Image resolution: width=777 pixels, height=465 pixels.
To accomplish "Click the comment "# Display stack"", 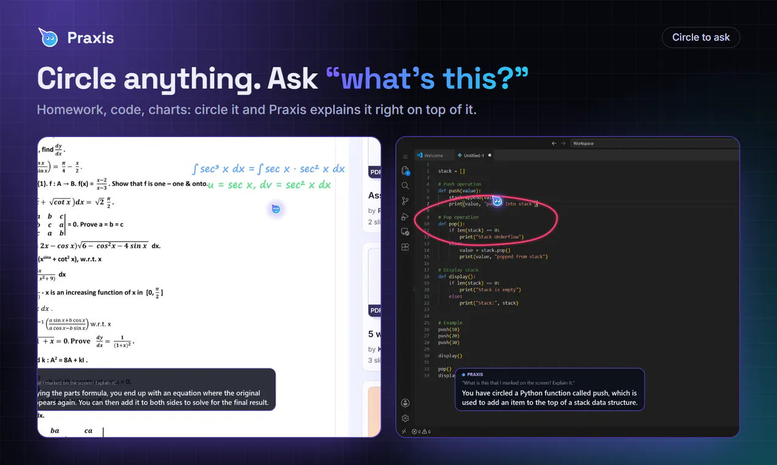I will pos(459,270).
